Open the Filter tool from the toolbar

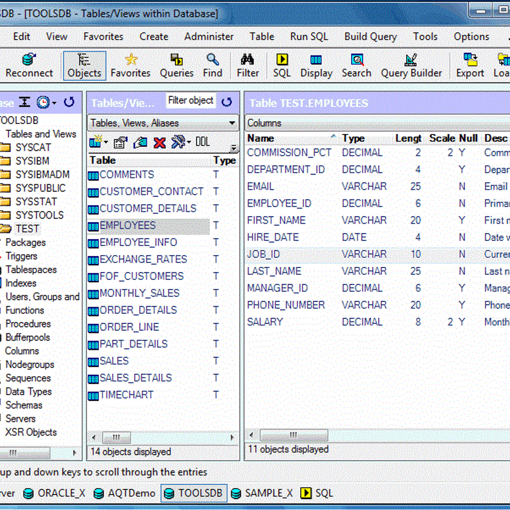pyautogui.click(x=247, y=65)
